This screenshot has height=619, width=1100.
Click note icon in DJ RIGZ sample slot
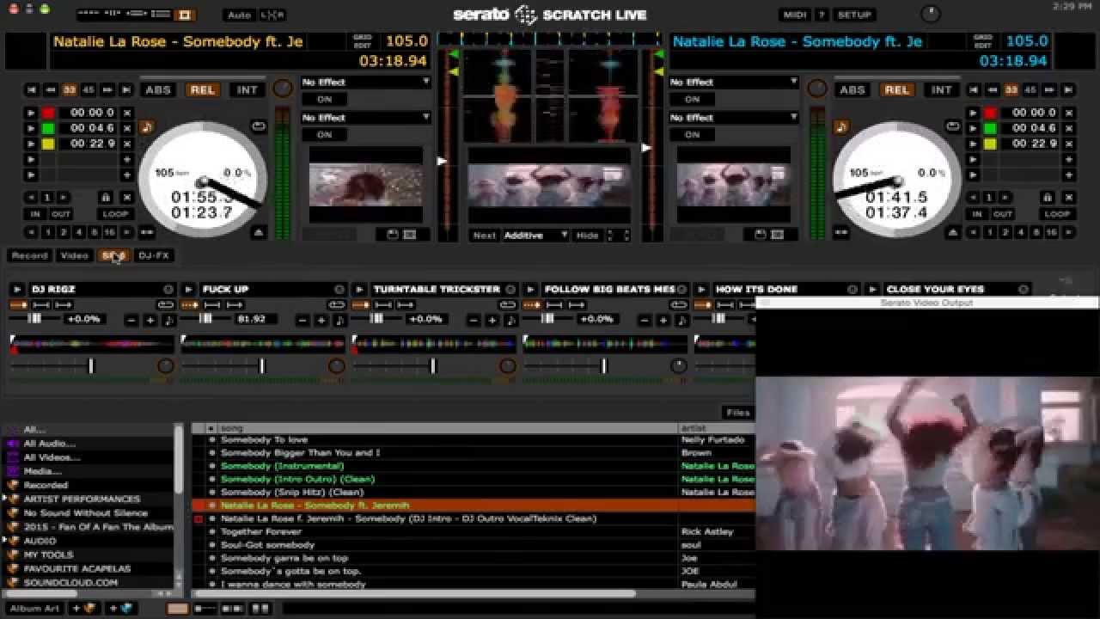click(x=168, y=320)
